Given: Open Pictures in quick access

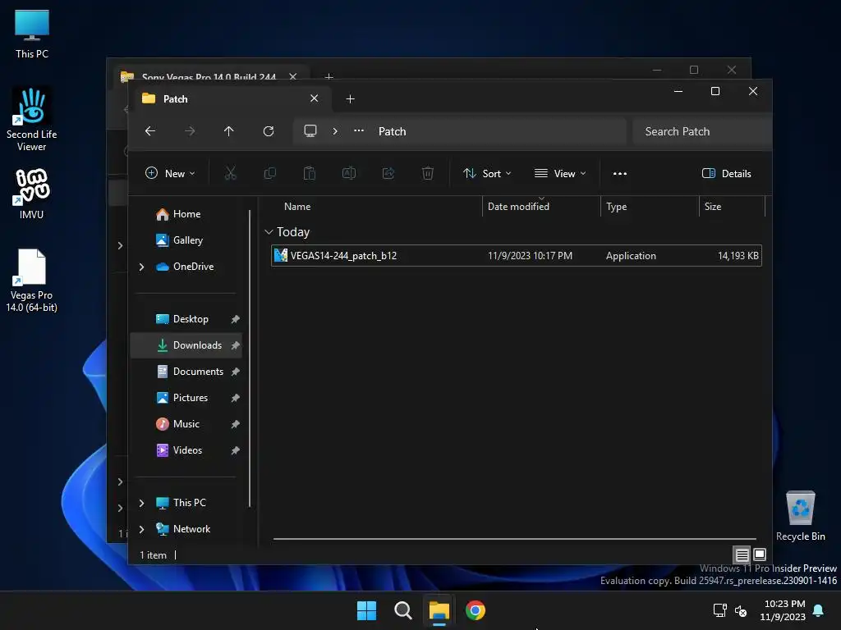Looking at the screenshot, I should (x=186, y=398).
